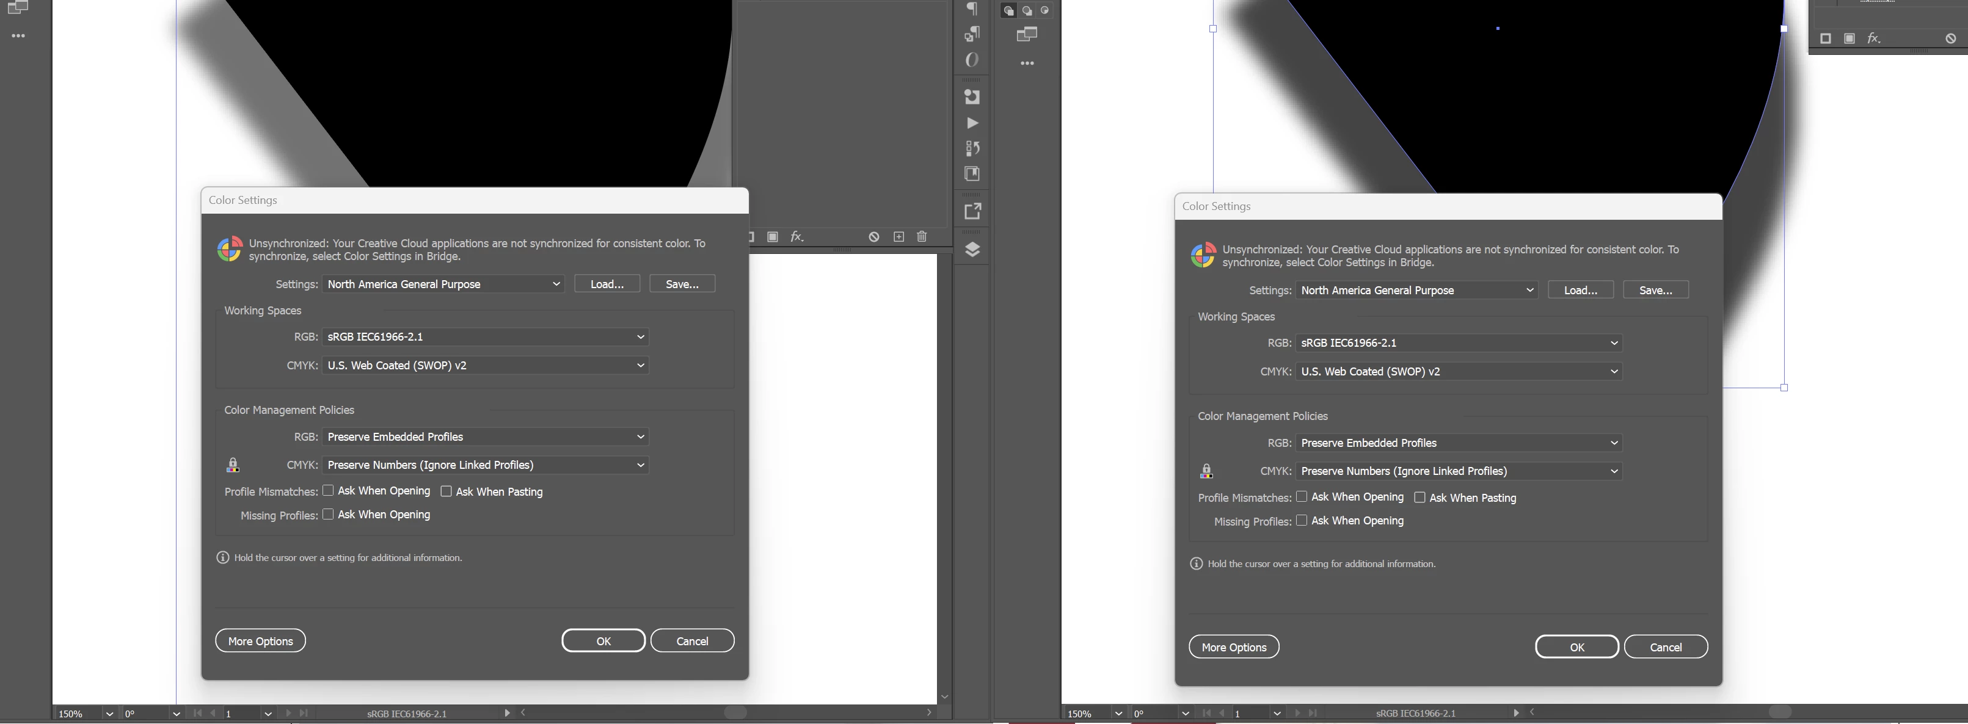The width and height of the screenshot is (1968, 724).
Task: Open Settings dropdown in left Color Settings
Action: [443, 284]
